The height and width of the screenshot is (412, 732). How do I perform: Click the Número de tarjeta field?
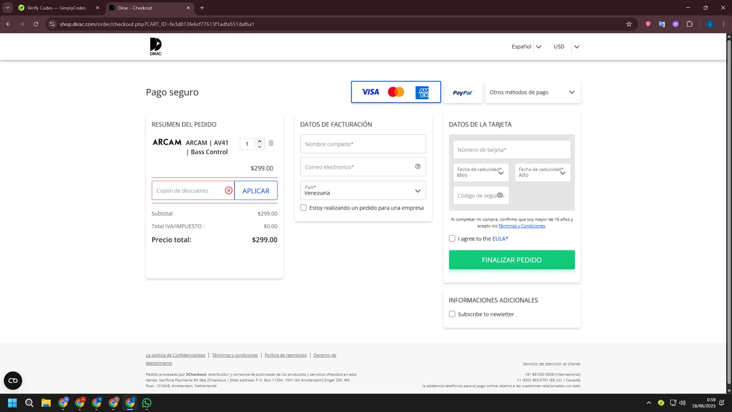[511, 149]
